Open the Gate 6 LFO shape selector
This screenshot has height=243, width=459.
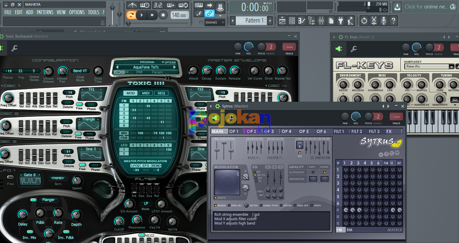coord(30,179)
